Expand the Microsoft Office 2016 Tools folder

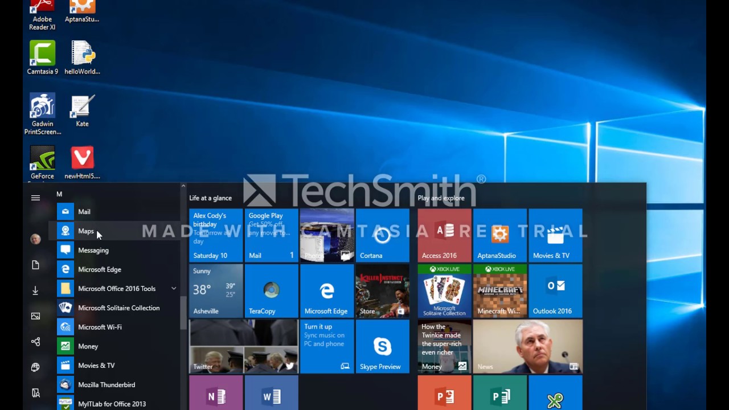(x=118, y=289)
